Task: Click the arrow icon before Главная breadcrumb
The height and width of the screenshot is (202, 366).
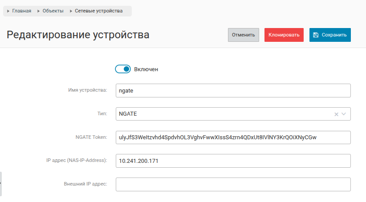Action: click(x=8, y=11)
